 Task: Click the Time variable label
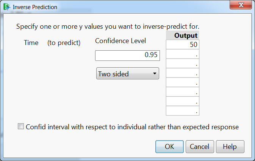tap(31, 43)
